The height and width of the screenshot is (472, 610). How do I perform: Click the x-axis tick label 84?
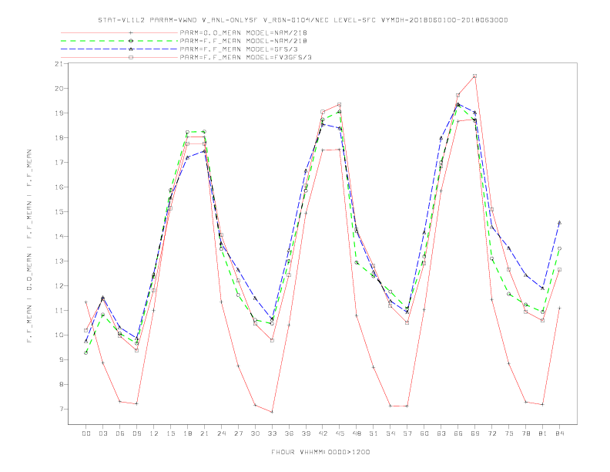[560, 433]
